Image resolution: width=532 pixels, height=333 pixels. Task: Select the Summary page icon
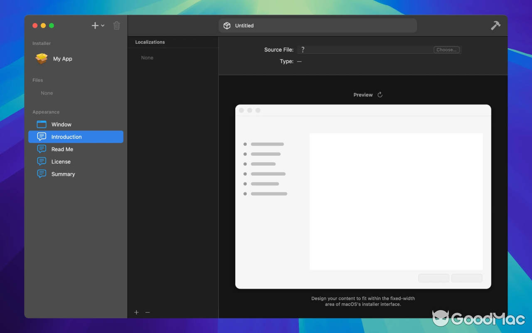(x=41, y=174)
